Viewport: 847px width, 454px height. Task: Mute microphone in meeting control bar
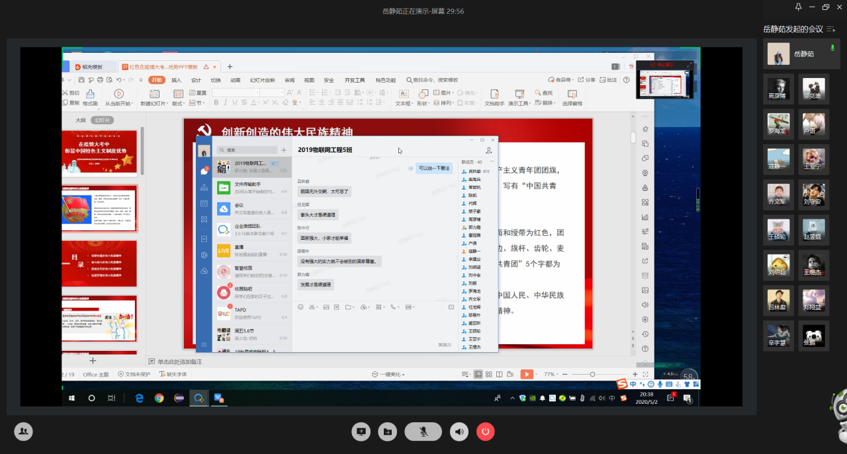(x=423, y=432)
